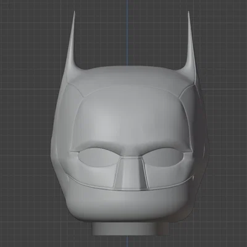Screen dimensions: 247x247
Task: Select the nose bridge plate between the eye holes
Action: click(131, 174)
